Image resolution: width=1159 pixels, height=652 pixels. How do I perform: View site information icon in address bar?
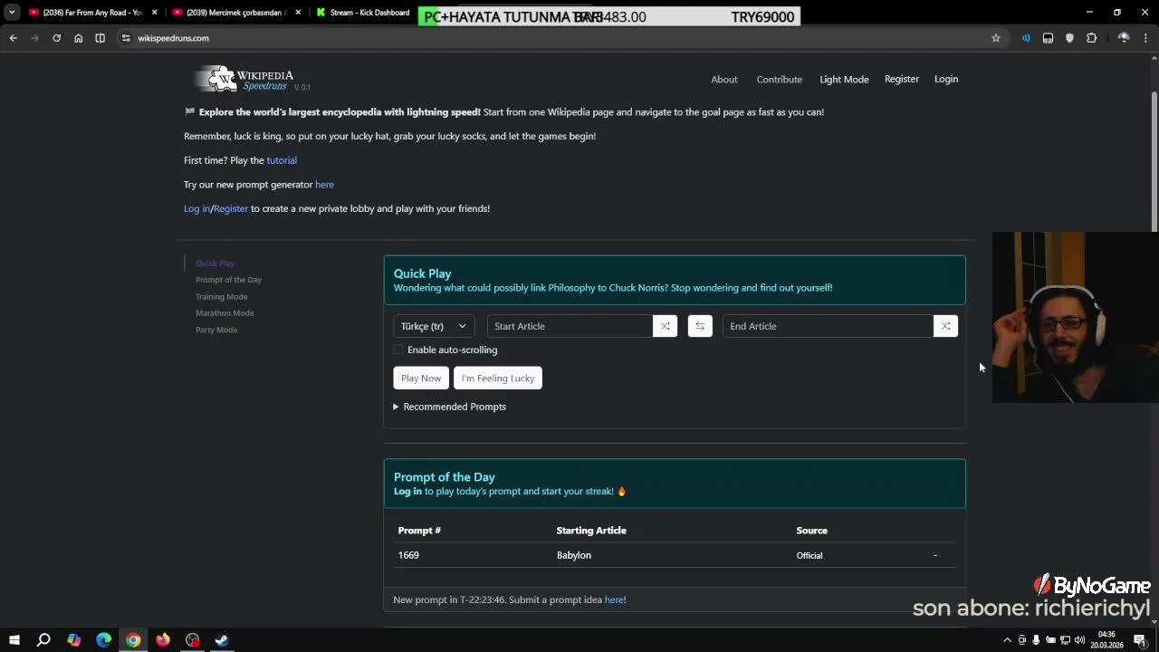[126, 38]
